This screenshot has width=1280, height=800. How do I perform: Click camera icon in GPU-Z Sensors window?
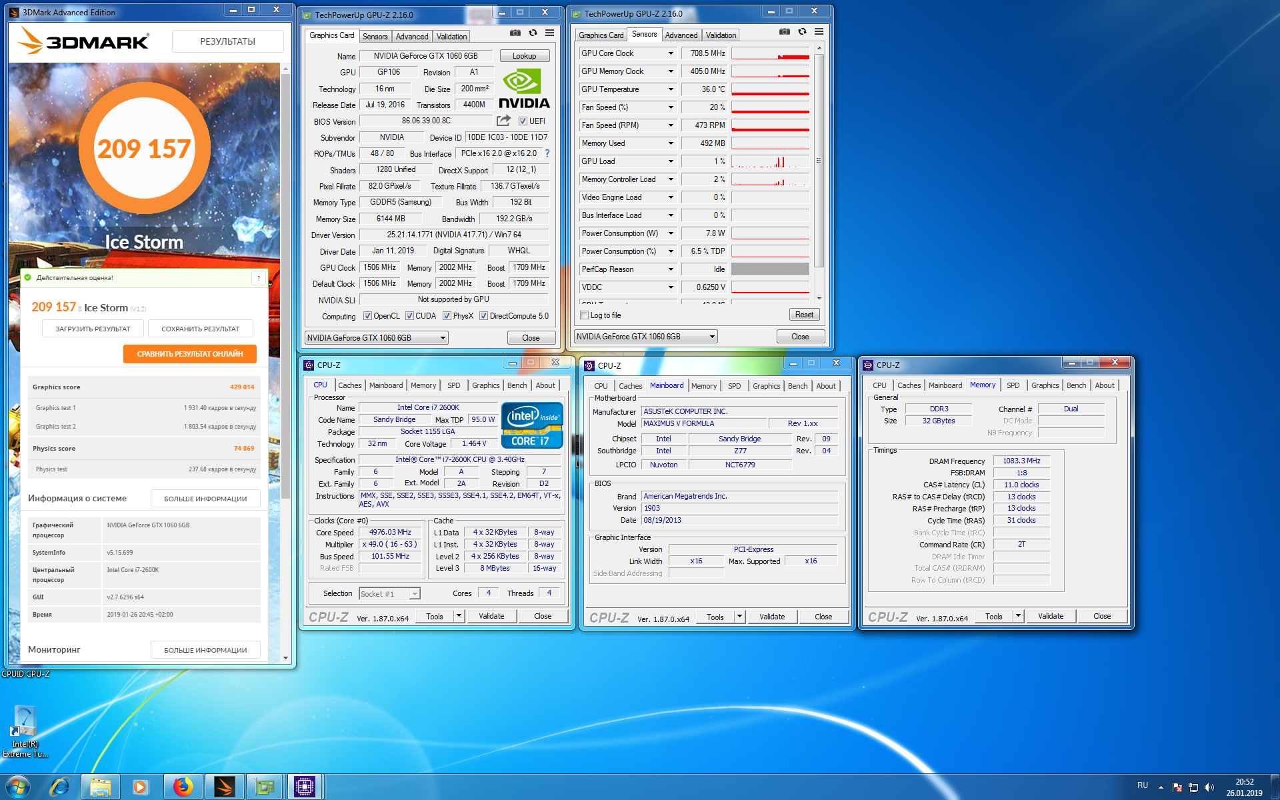pos(785,31)
